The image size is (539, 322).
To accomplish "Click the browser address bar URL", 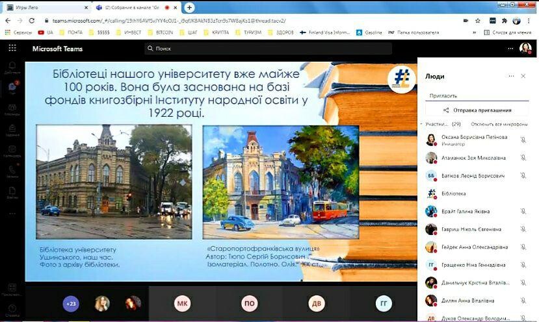I will tap(169, 21).
